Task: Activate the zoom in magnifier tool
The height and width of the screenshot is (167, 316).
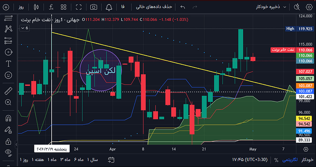Action: coord(8,102)
